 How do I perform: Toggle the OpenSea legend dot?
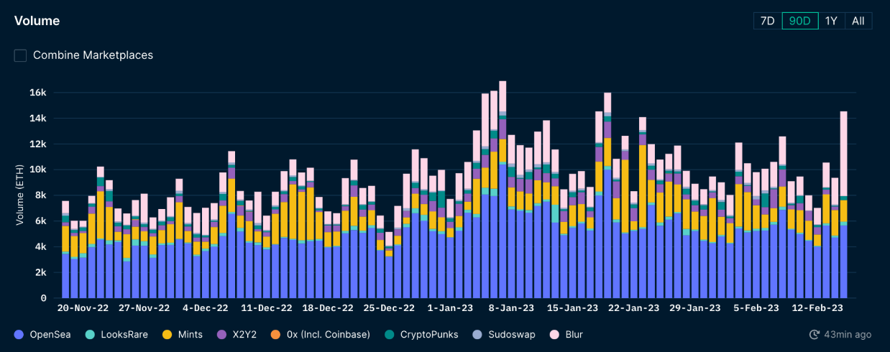click(x=19, y=335)
